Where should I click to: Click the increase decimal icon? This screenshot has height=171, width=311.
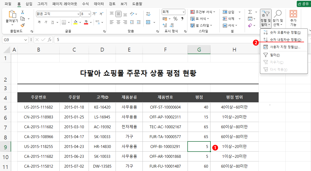[165, 25]
